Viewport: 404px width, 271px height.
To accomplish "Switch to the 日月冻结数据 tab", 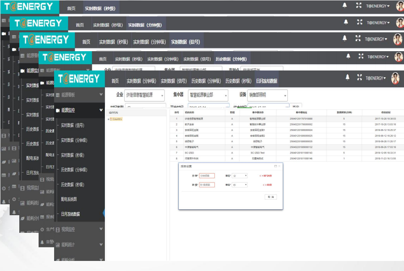I will [266, 81].
